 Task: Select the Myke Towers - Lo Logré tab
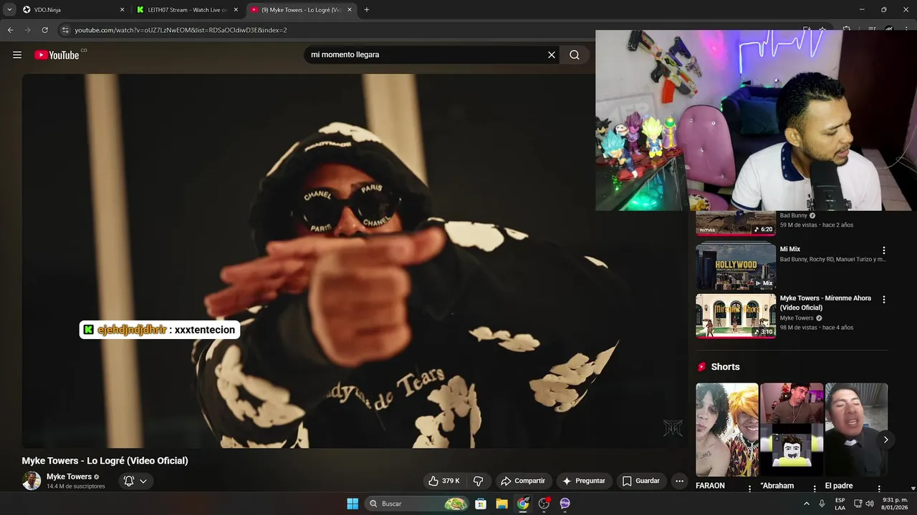click(x=301, y=10)
